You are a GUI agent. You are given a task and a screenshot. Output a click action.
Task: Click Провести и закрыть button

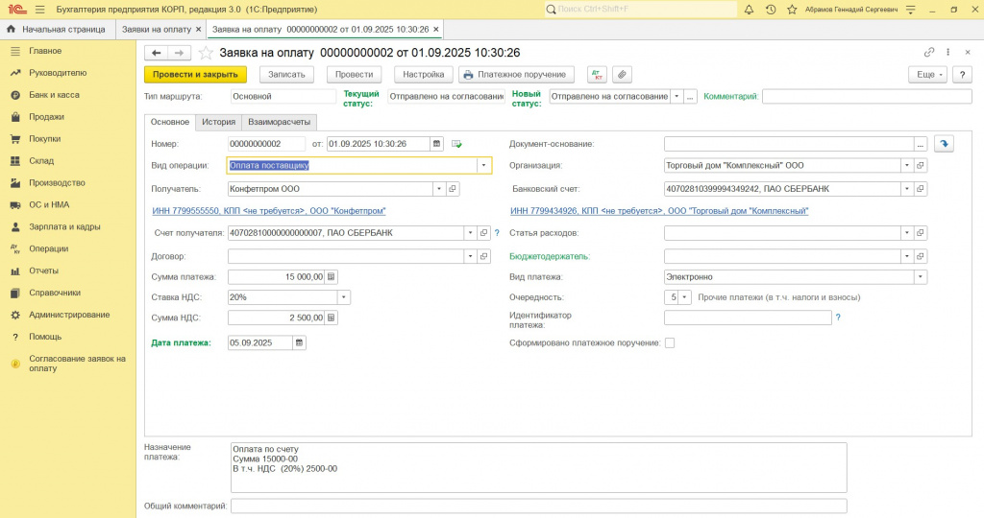(195, 75)
